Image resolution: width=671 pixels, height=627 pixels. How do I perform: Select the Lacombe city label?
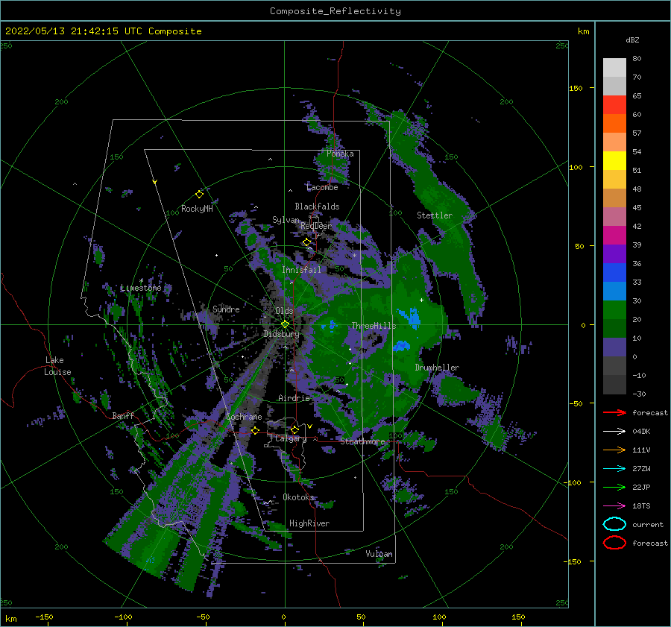coord(322,187)
